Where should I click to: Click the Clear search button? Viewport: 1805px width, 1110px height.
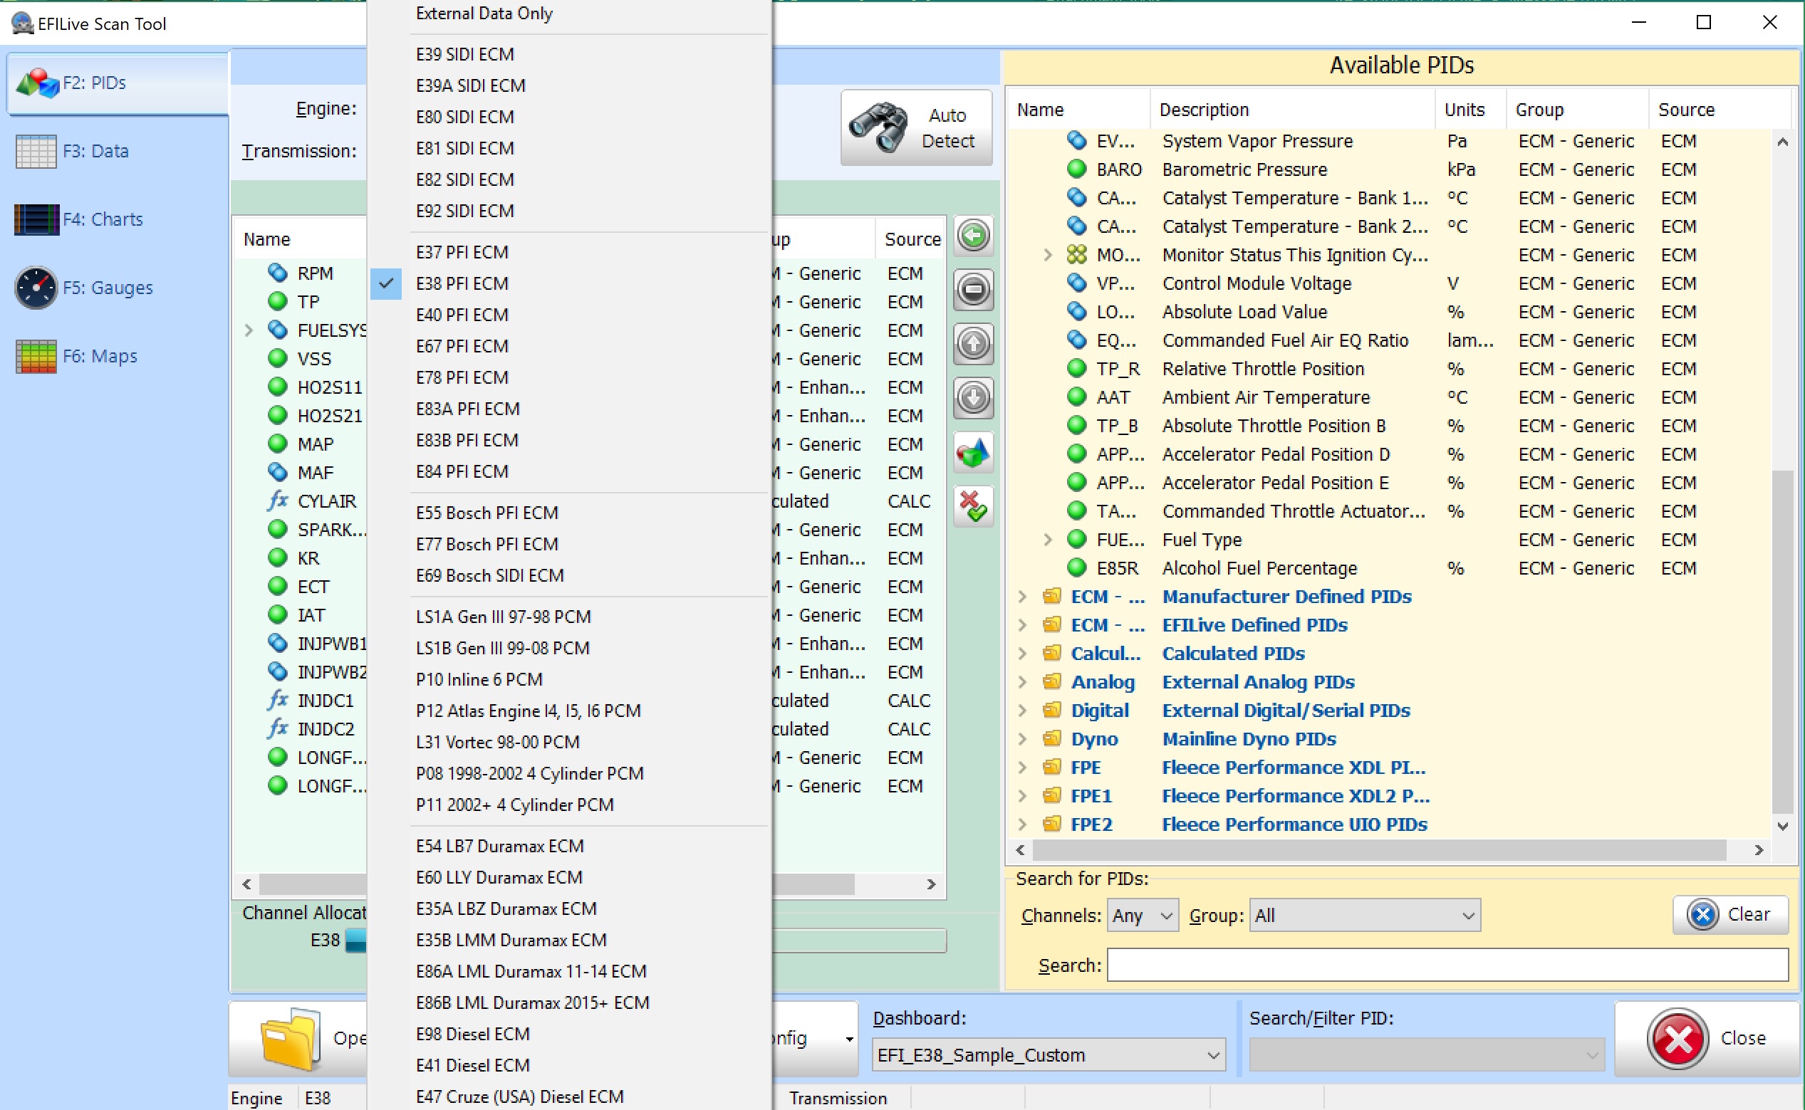1730,915
